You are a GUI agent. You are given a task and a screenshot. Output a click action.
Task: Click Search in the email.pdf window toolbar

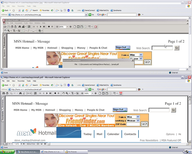pos(34,85)
